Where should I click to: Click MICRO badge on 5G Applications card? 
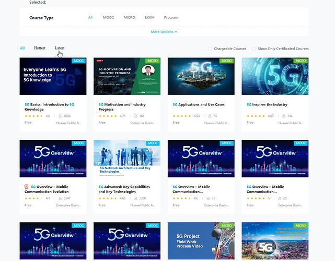tap(227, 61)
